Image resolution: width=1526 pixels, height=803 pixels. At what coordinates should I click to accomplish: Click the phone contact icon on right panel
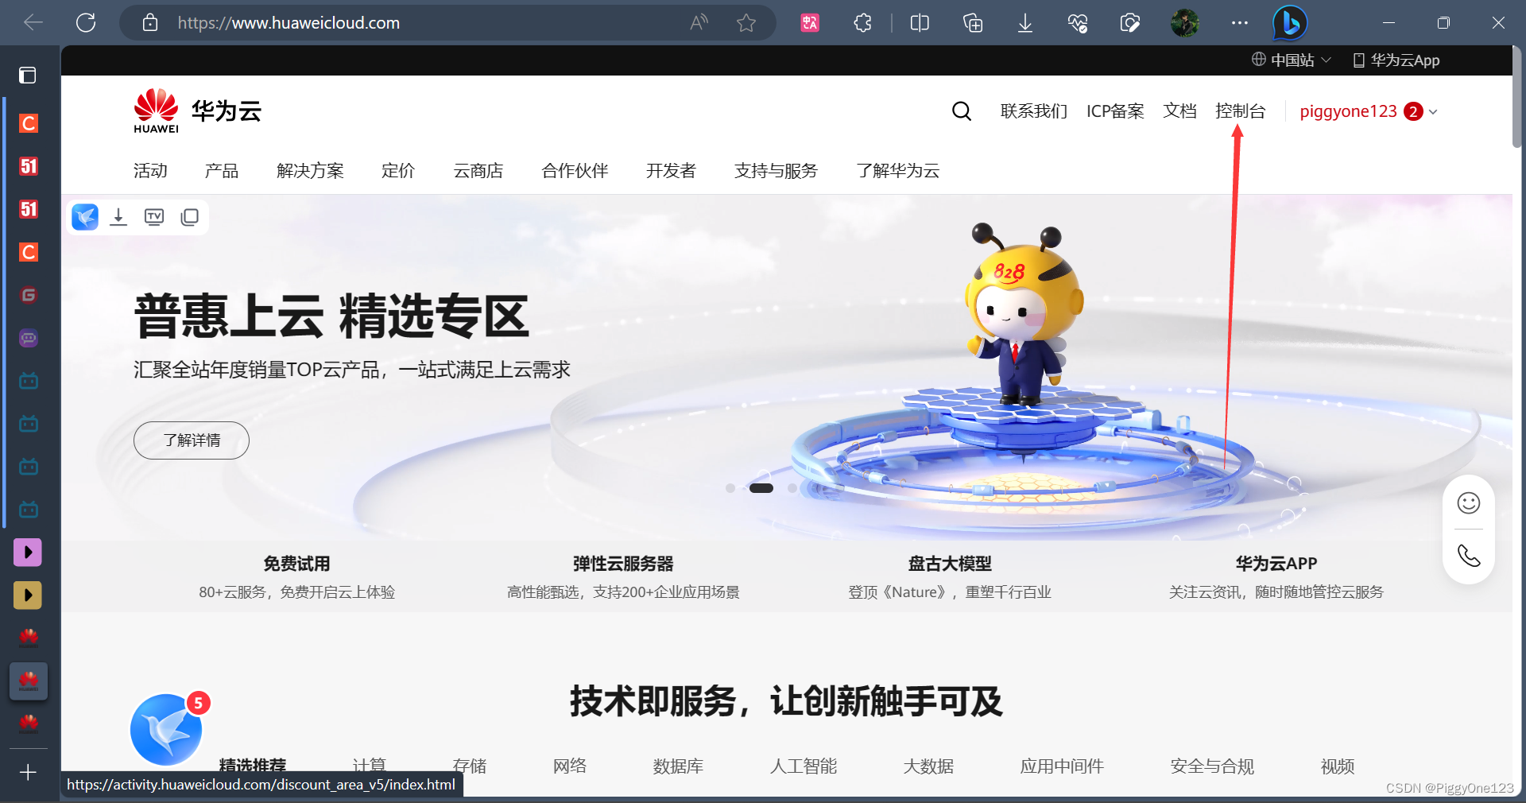1468,556
